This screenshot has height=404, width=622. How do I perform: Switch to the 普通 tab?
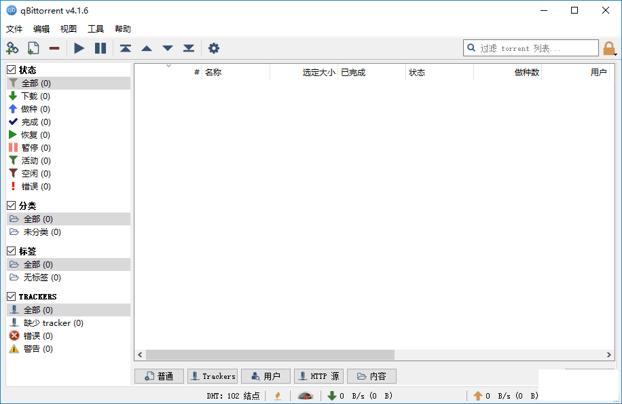point(159,376)
